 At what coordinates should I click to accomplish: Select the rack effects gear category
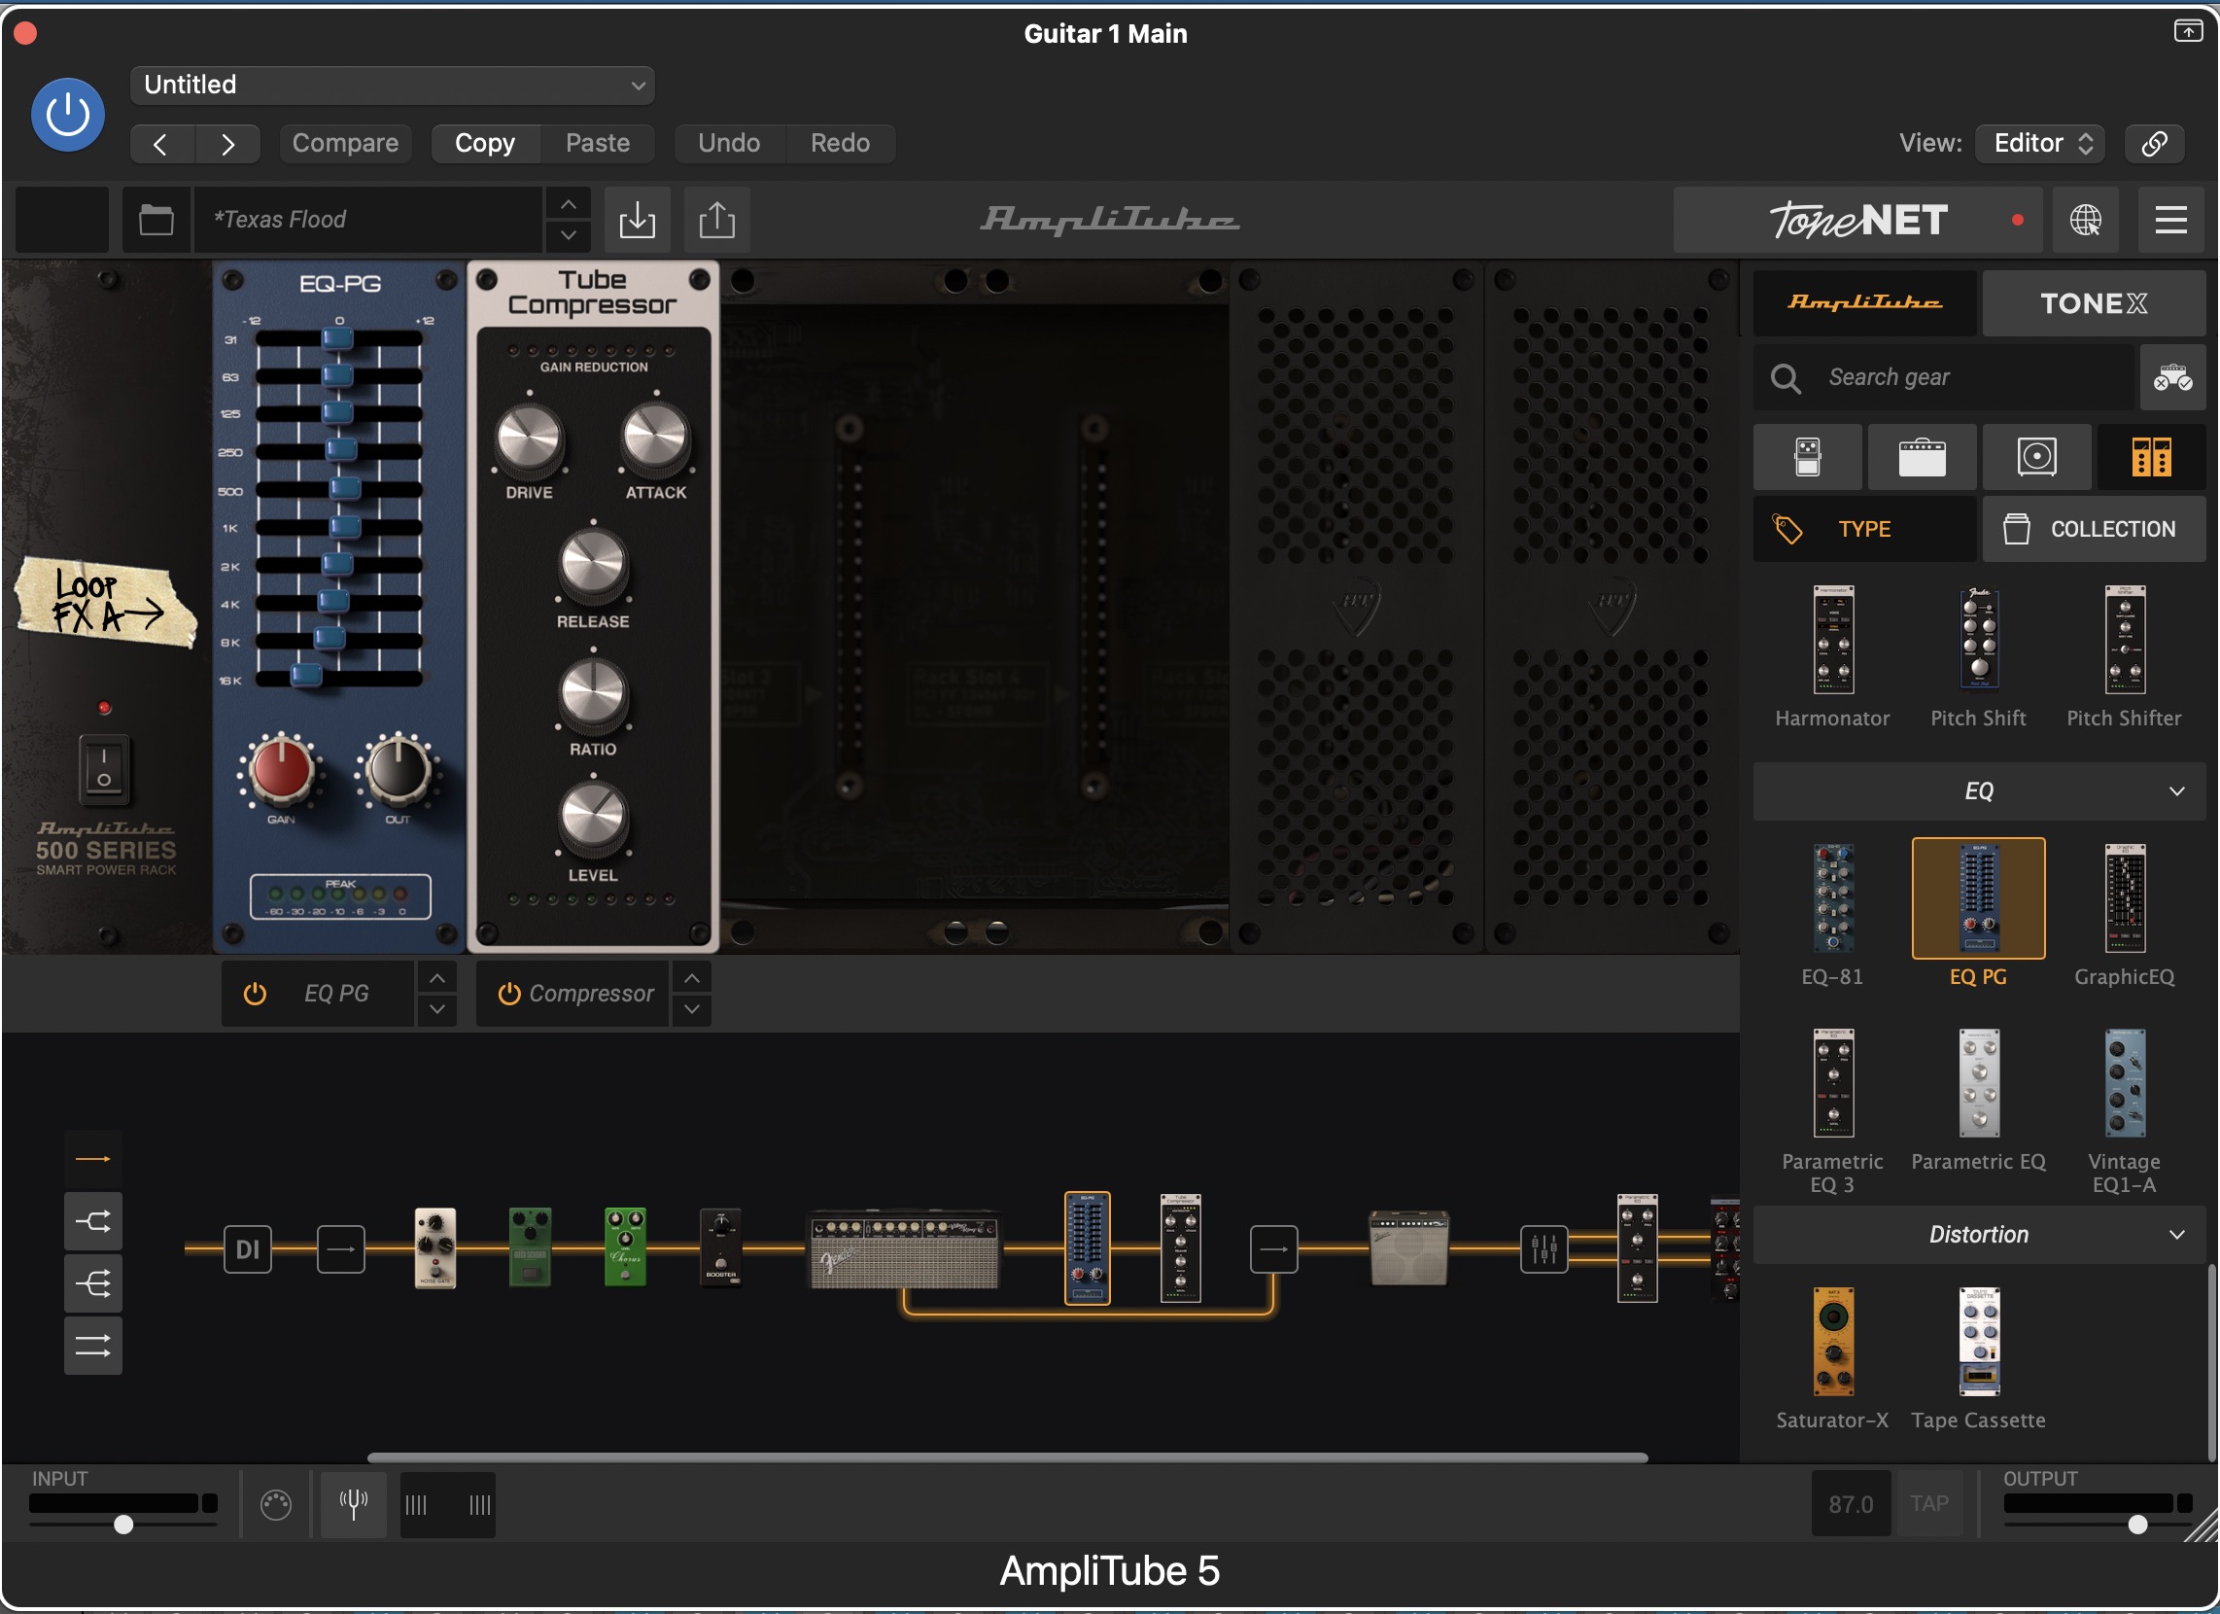pyautogui.click(x=2150, y=457)
